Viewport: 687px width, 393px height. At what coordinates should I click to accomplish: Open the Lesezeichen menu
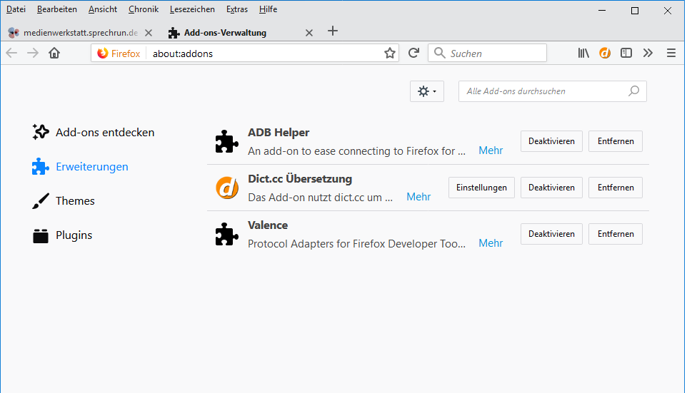[x=192, y=9]
